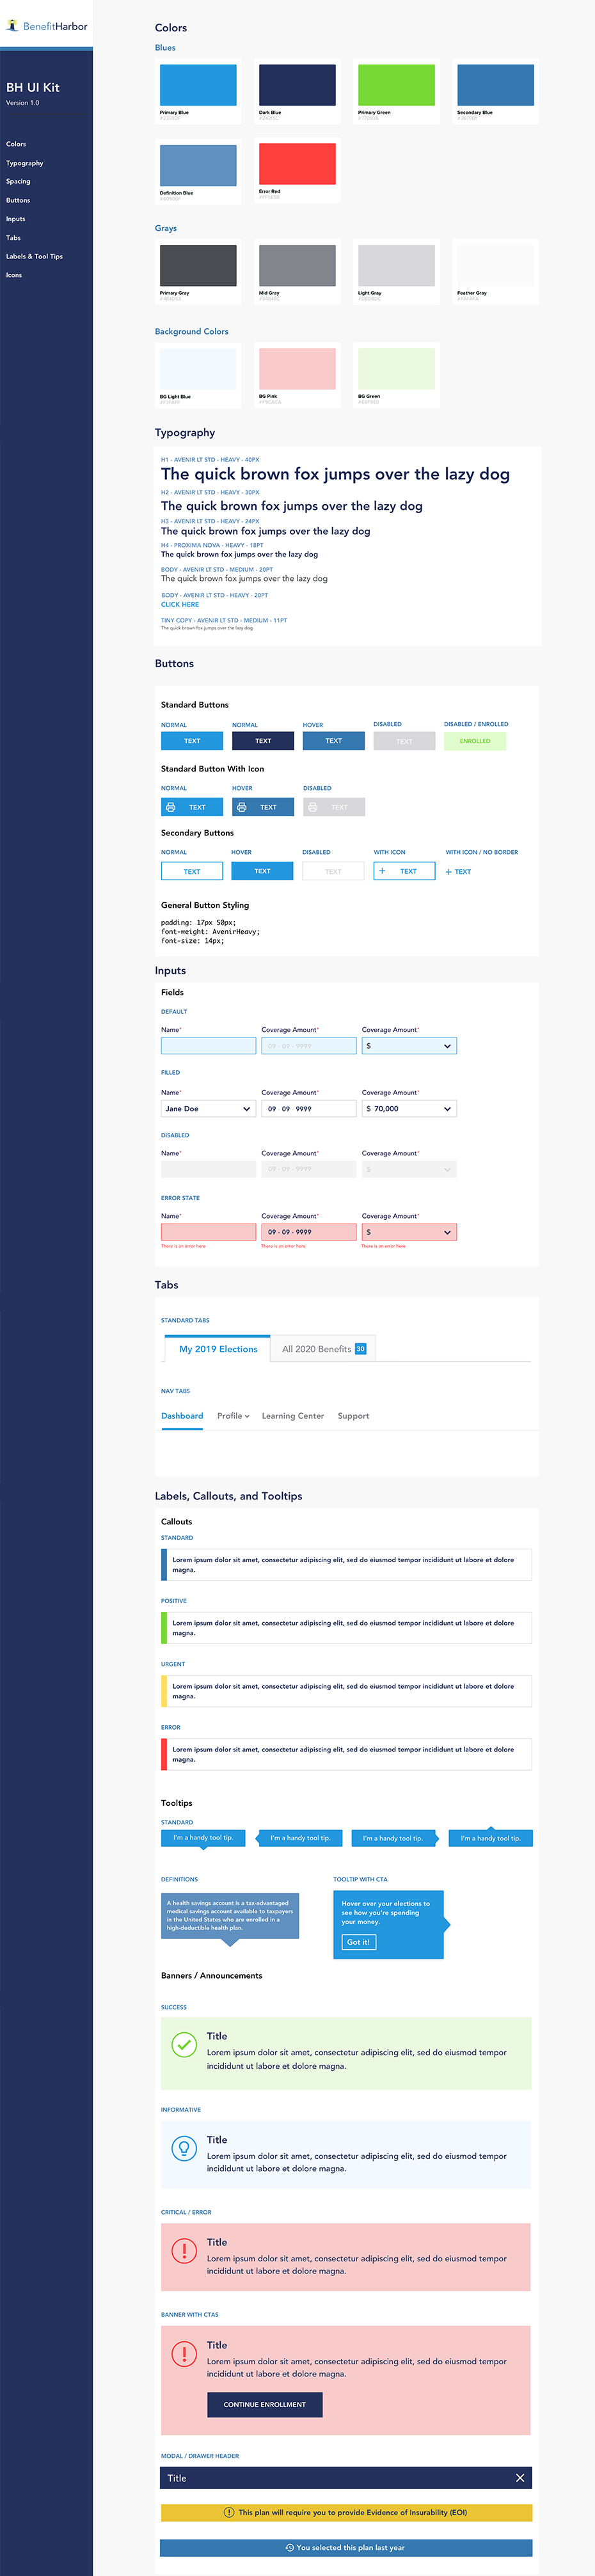
Task: Open the filled Jane Doe name dropdown
Action: [x=208, y=1109]
